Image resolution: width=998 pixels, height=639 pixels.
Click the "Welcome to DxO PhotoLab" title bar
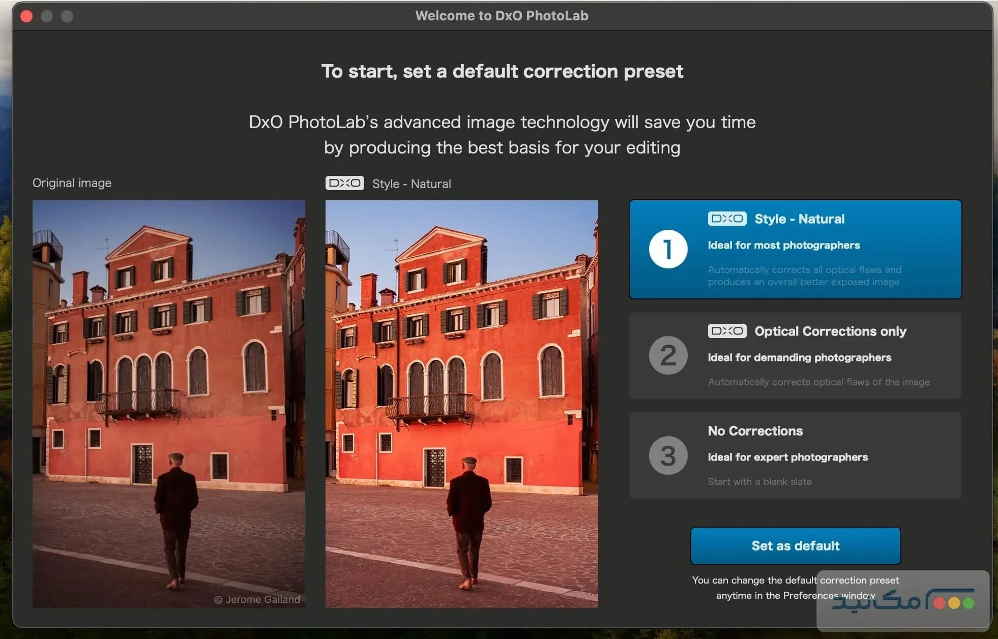502,15
